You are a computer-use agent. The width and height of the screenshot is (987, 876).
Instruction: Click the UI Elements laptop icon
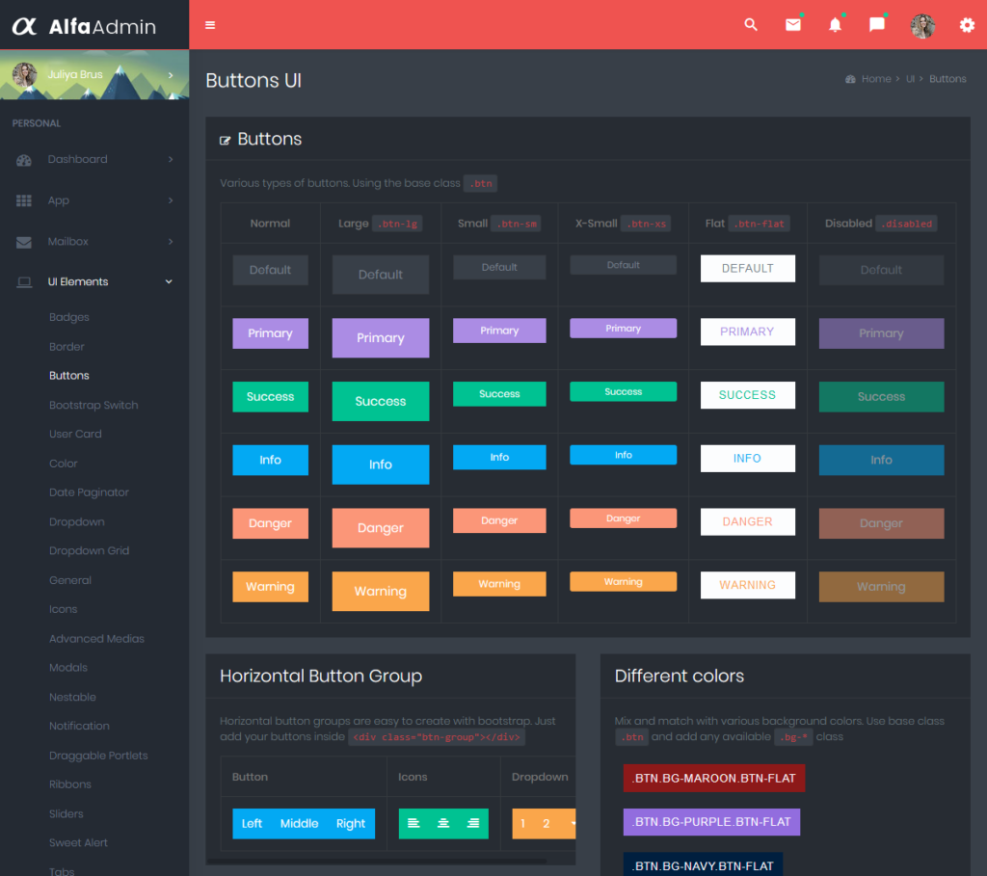coord(24,282)
